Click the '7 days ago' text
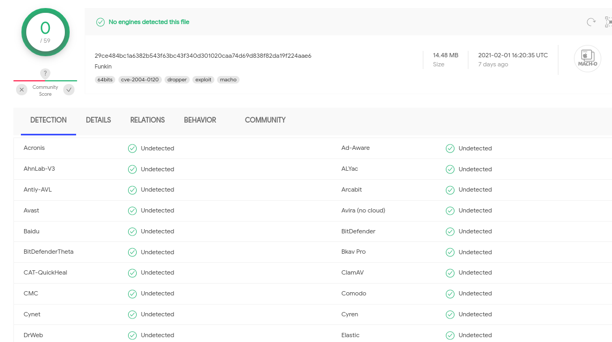The height and width of the screenshot is (342, 612). click(493, 64)
